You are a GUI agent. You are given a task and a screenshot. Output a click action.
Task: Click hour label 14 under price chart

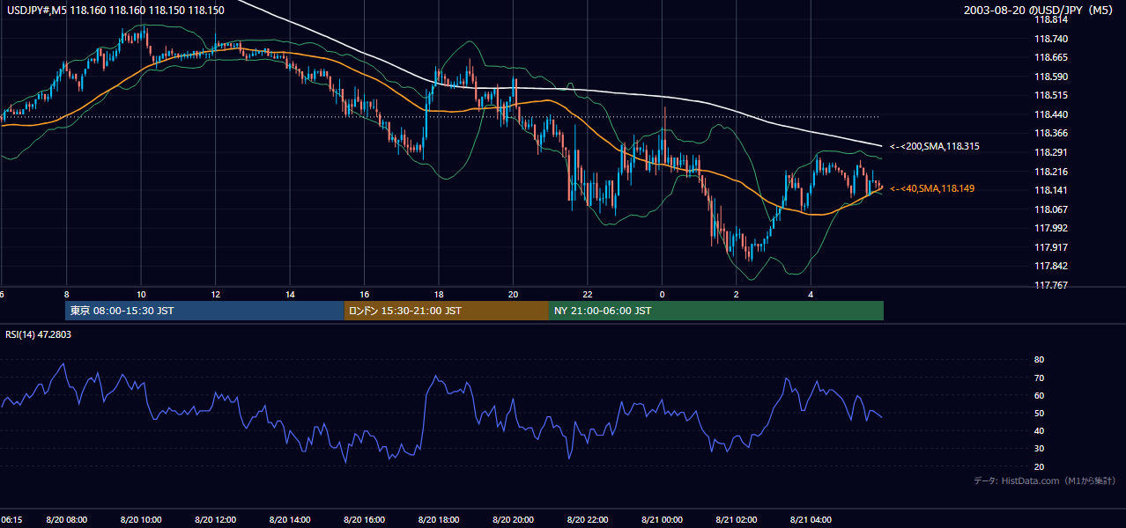(290, 294)
